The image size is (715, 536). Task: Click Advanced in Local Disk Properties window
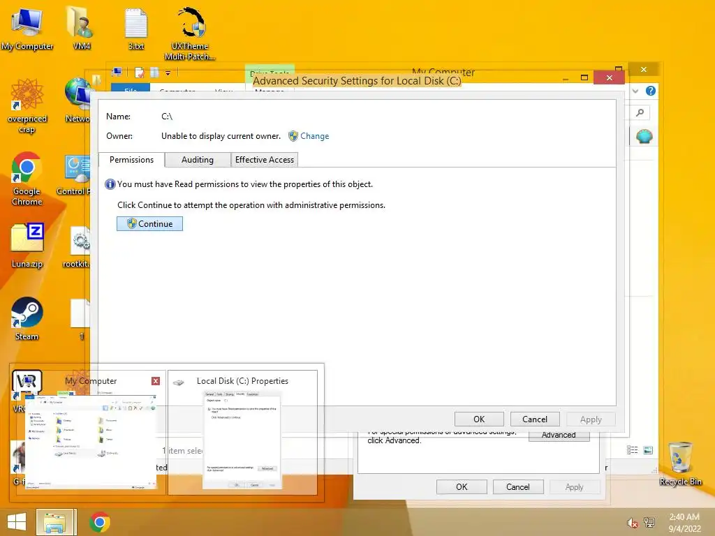(x=559, y=435)
